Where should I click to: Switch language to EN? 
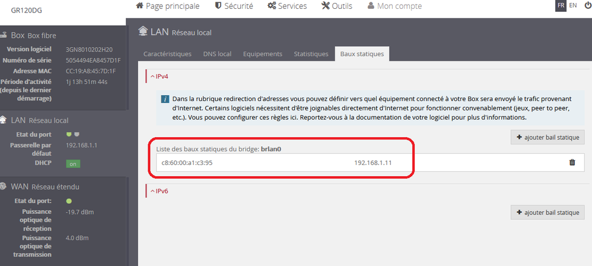[x=572, y=5]
